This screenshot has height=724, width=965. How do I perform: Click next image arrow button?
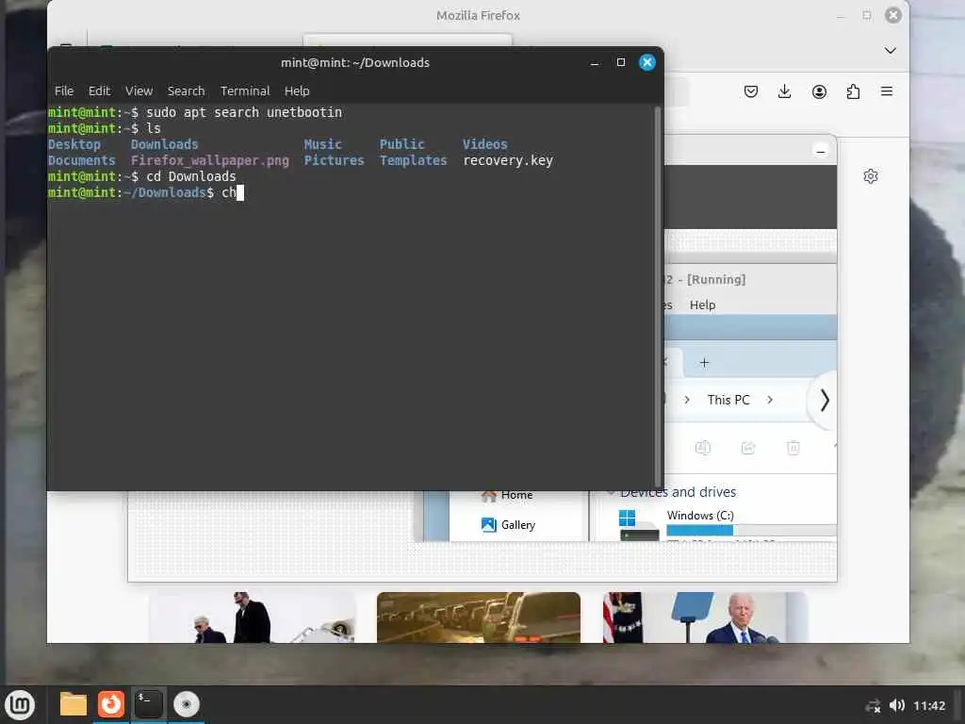click(824, 401)
